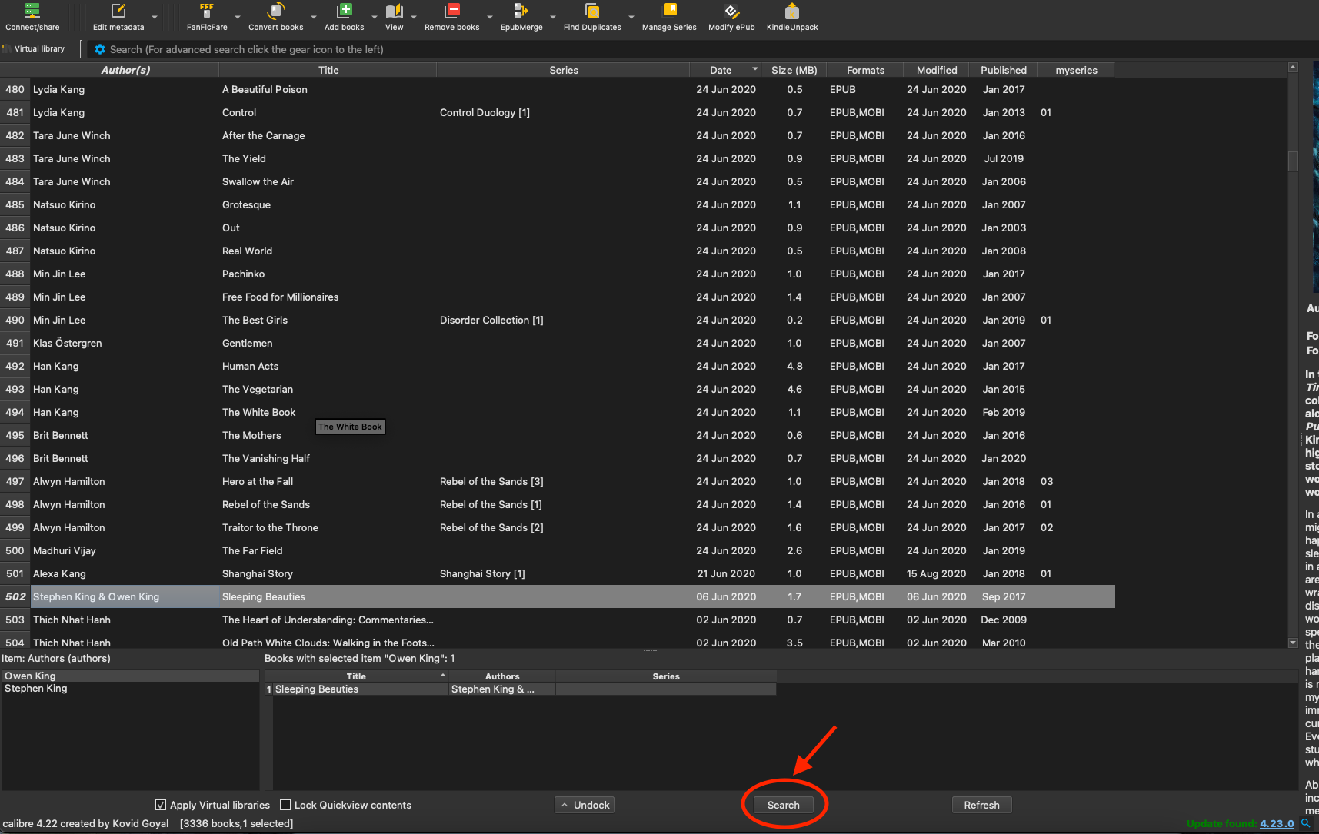1319x834 pixels.
Task: Click the magnifier icon in the status bar
Action: pos(1305,823)
